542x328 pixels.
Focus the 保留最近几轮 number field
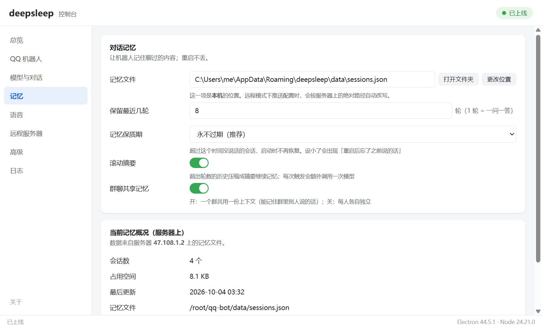click(321, 111)
